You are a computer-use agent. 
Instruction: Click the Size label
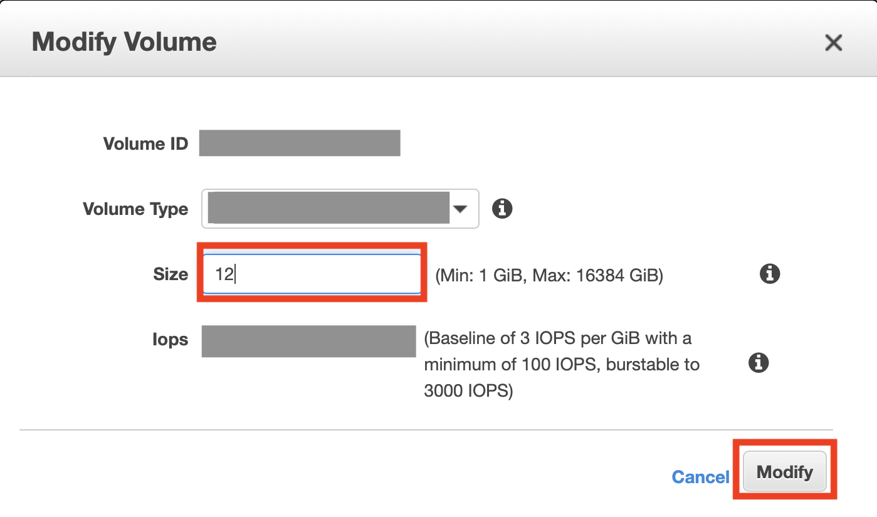click(171, 274)
